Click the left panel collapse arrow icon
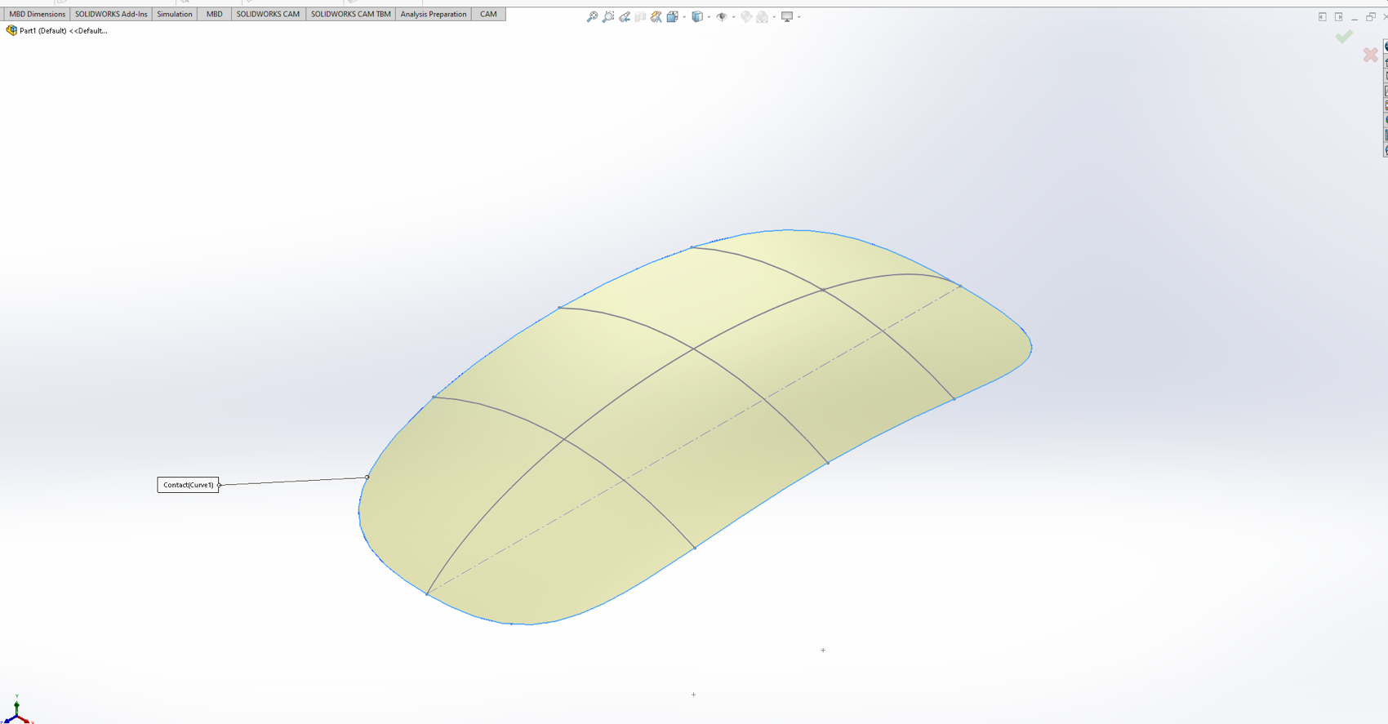Screen dimensions: 1388x724 coord(1323,16)
